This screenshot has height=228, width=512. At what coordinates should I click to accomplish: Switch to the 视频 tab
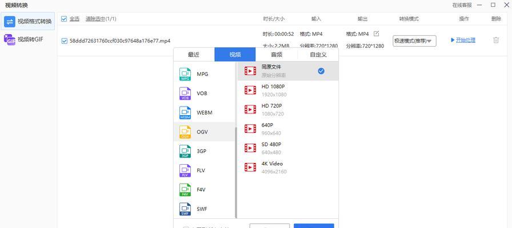(235, 55)
